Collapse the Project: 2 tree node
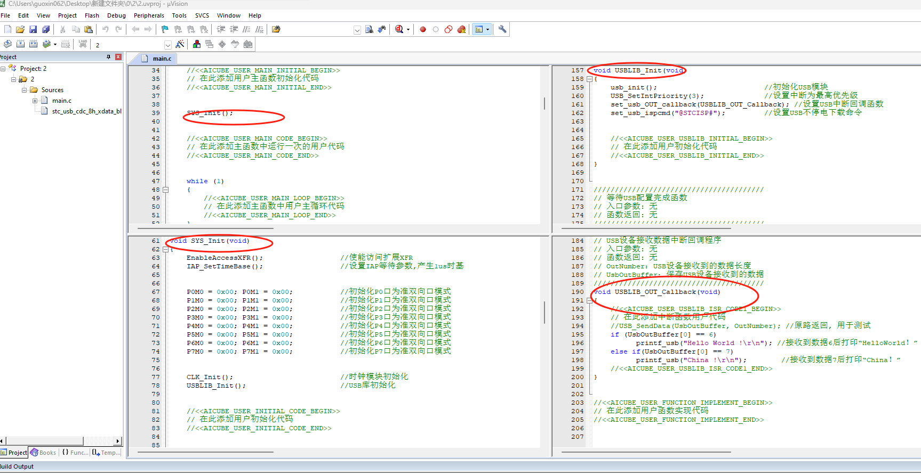921x475 pixels. (3, 69)
